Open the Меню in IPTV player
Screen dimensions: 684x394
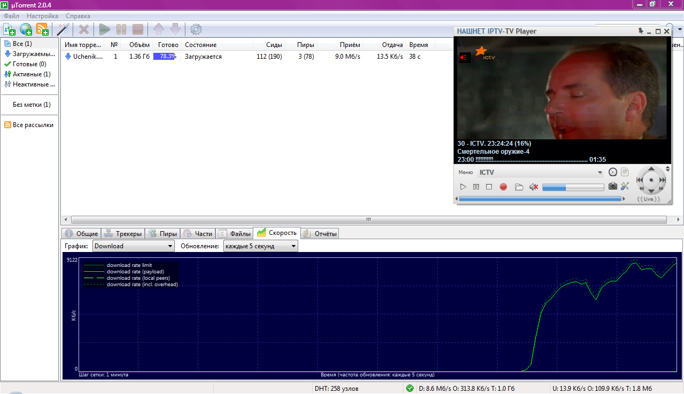465,172
